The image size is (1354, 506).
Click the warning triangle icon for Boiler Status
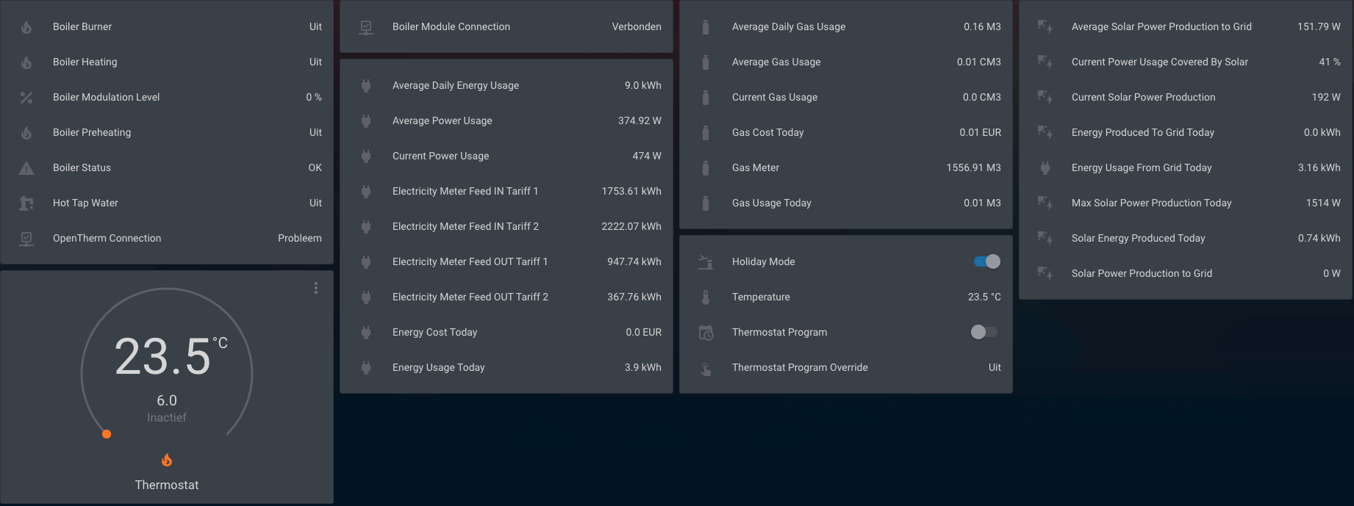[26, 168]
